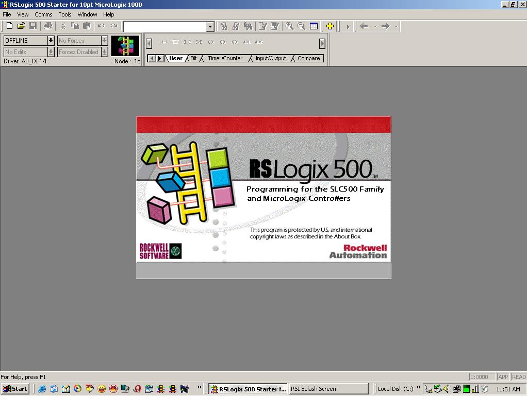This screenshot has width=527, height=396.
Task: Switch to the Input/Output tab
Action: pos(271,58)
